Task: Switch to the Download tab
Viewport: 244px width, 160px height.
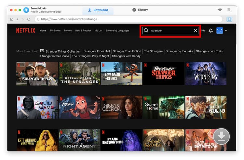Action: (98, 10)
